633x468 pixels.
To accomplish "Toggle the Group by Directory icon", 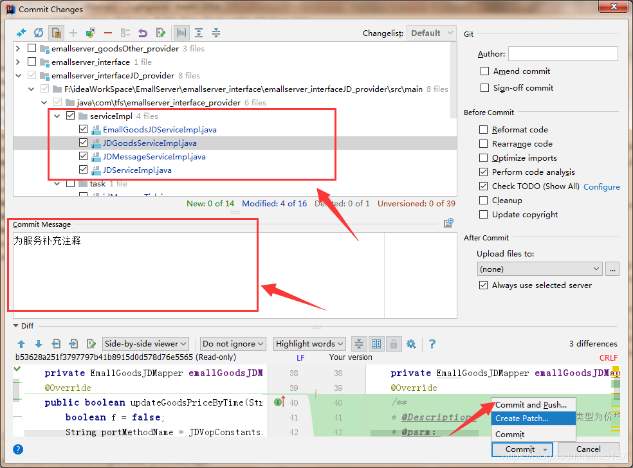I will click(x=181, y=33).
